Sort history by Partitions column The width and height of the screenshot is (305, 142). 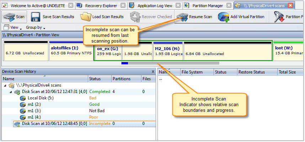point(126,79)
